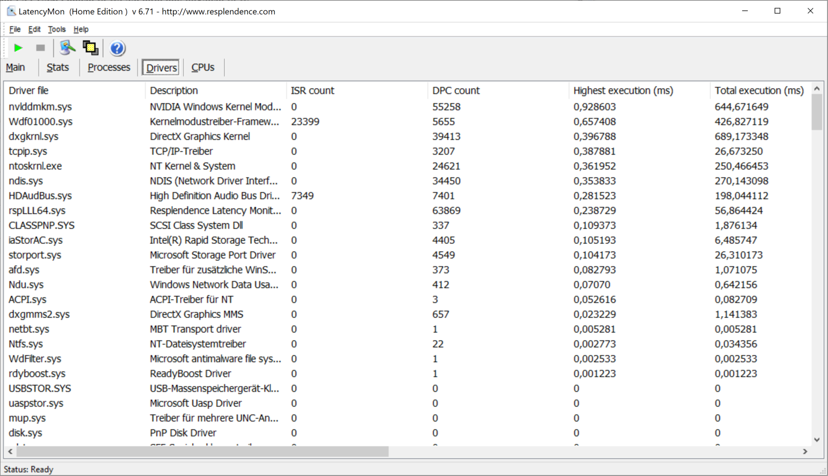Viewport: 828px width, 476px height.
Task: Select the nvlddmkm.sys driver row
Action: pyautogui.click(x=40, y=107)
